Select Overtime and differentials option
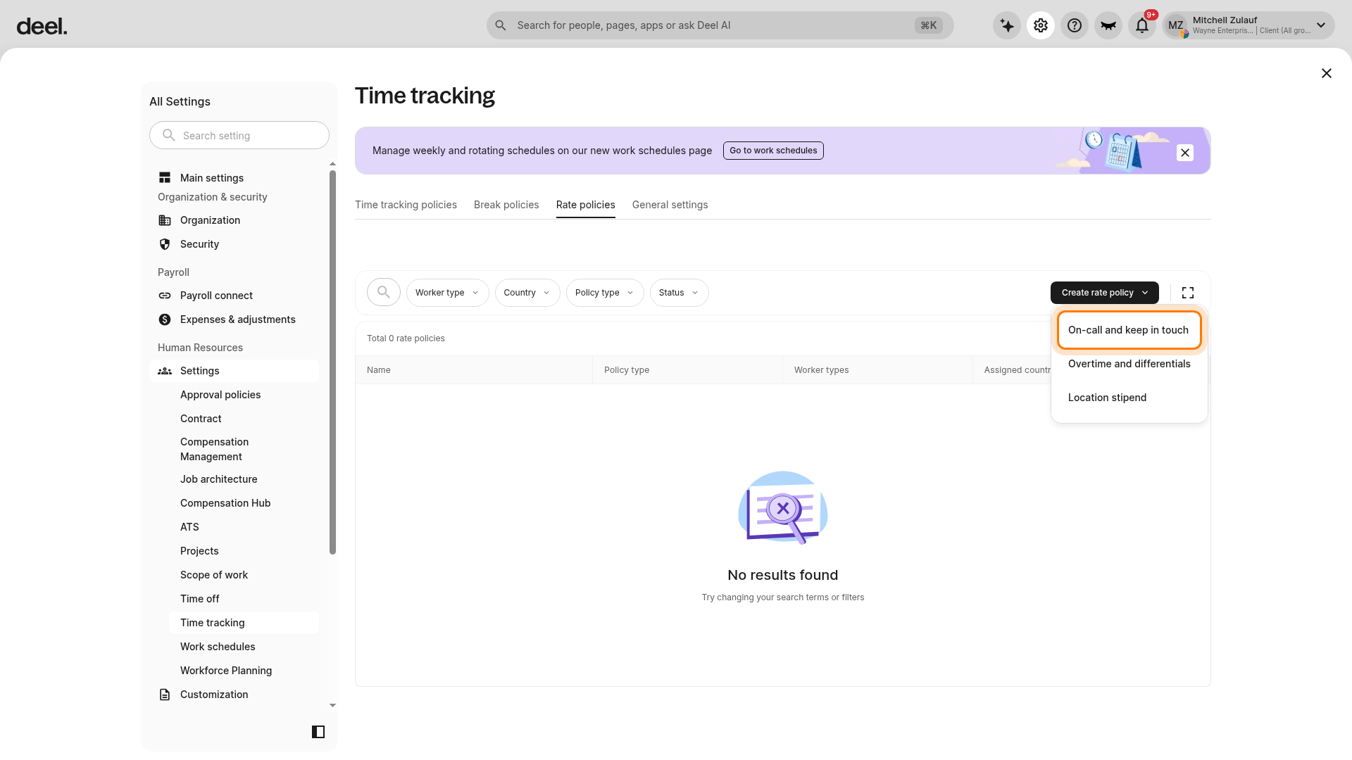Screen dimensions: 1352x760 coord(1129,364)
